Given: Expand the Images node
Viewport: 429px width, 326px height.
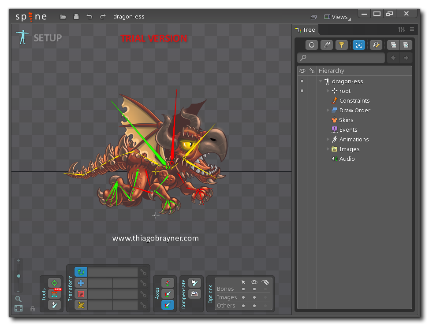Looking at the screenshot, I should [328, 149].
